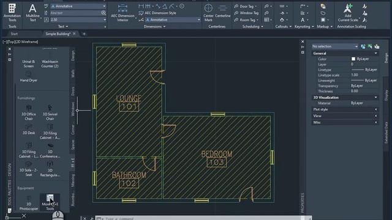Select the 3D Rectangular table tool
Viewport: 392px width, 220px height.
(x=50, y=169)
